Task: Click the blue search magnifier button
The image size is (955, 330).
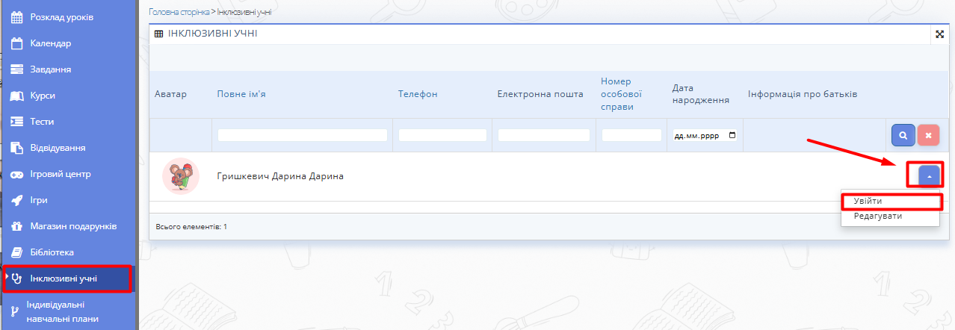Action: point(903,135)
